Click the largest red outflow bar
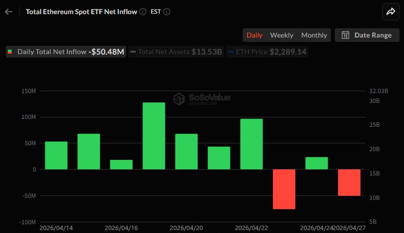Screen dimensions: 404x233 284,189
